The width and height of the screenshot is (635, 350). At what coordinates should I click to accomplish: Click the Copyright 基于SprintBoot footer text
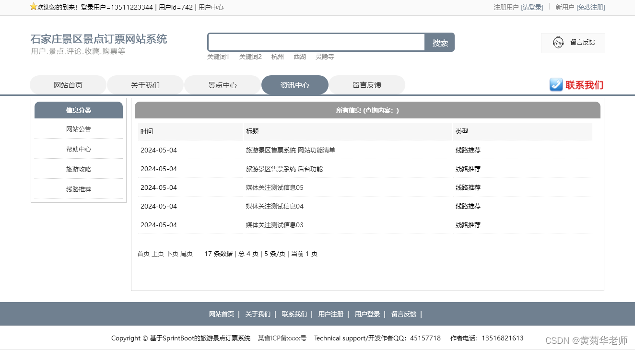(181, 338)
